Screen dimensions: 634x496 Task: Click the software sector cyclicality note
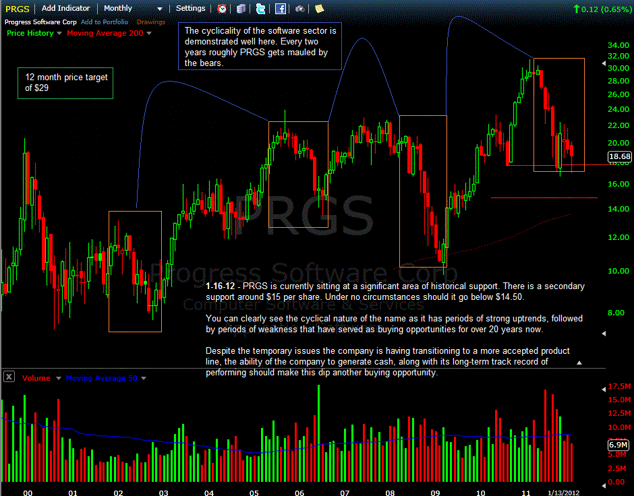260,46
